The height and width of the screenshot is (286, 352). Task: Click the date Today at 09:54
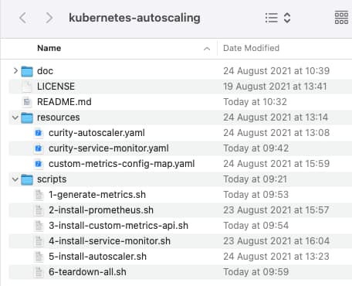(x=256, y=226)
